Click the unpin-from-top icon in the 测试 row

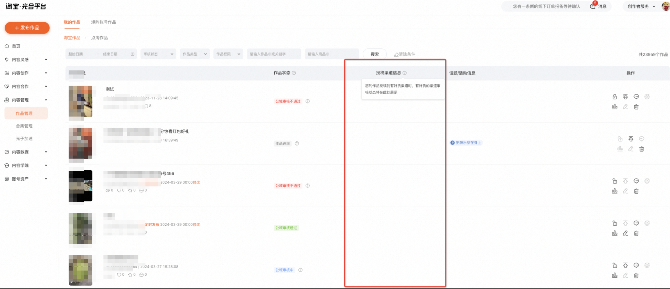(625, 97)
